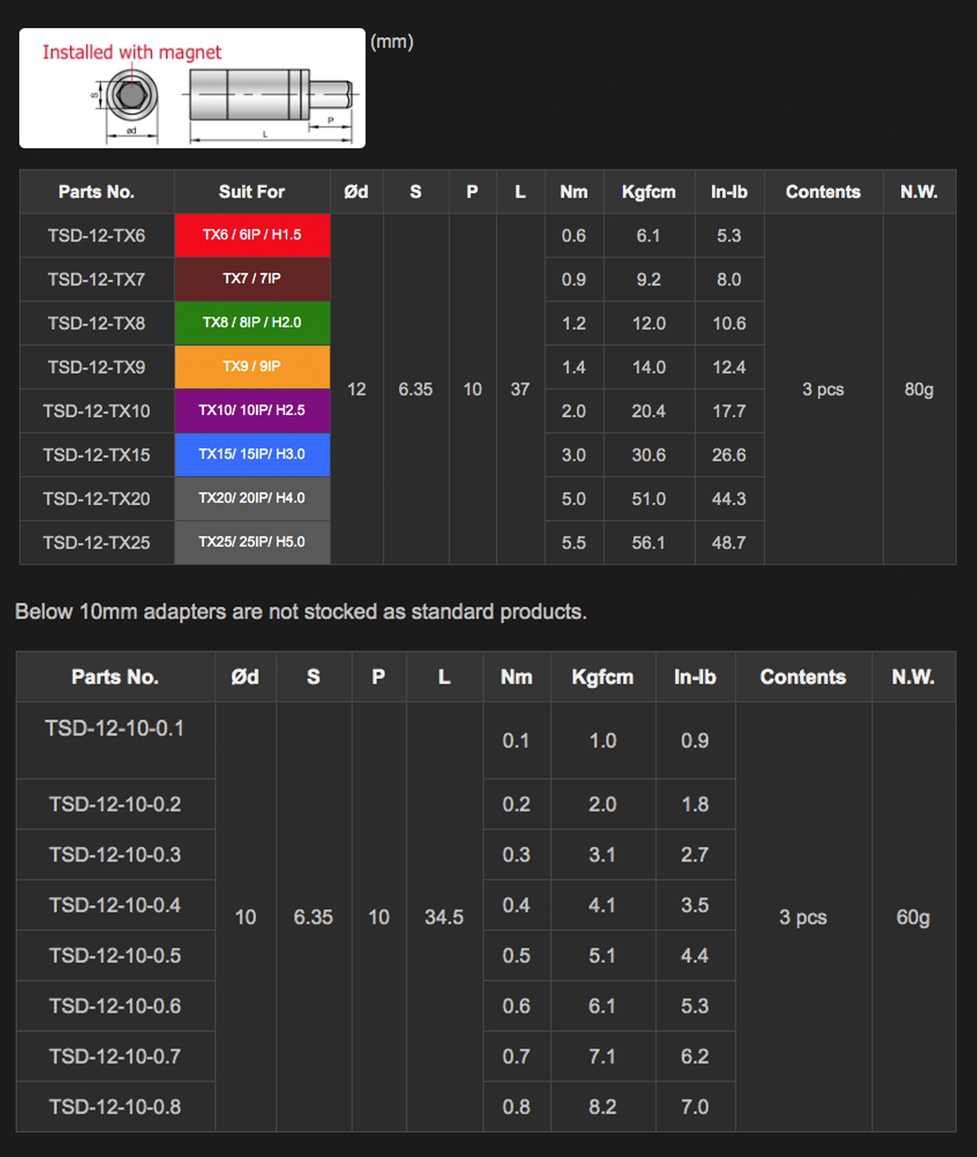This screenshot has height=1157, width=977.
Task: Click the 26.6 In-lb value
Action: 729,456
